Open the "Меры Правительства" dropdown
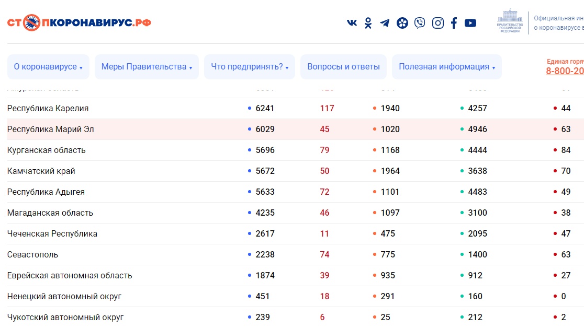This screenshot has height=329, width=584. 147,67
